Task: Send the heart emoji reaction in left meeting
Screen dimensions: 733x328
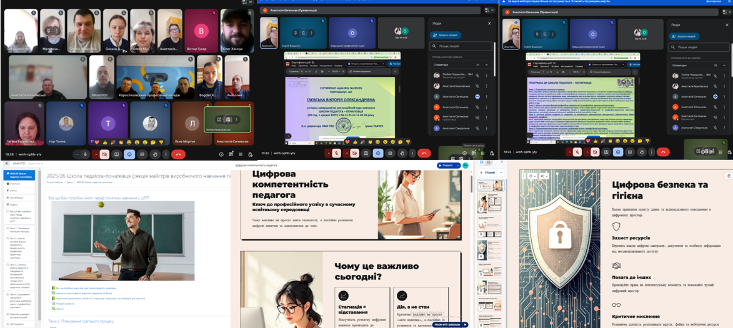Action: pyautogui.click(x=96, y=143)
